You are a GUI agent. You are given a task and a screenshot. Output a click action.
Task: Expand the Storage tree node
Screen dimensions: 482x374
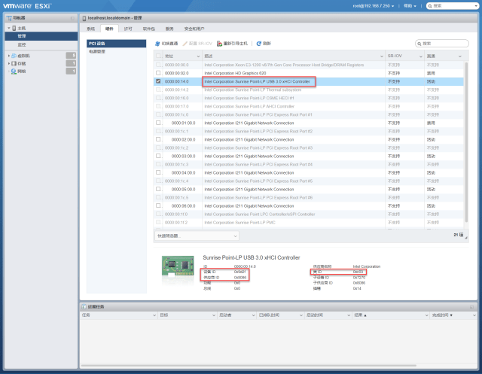tap(9, 63)
